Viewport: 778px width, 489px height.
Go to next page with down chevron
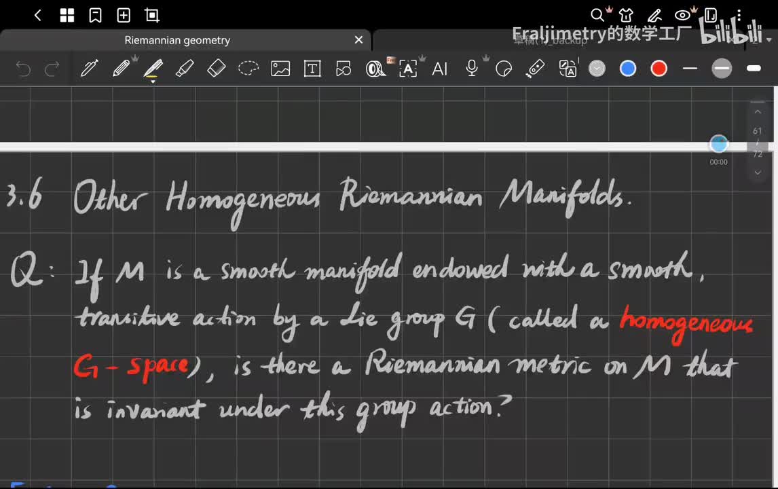758,173
